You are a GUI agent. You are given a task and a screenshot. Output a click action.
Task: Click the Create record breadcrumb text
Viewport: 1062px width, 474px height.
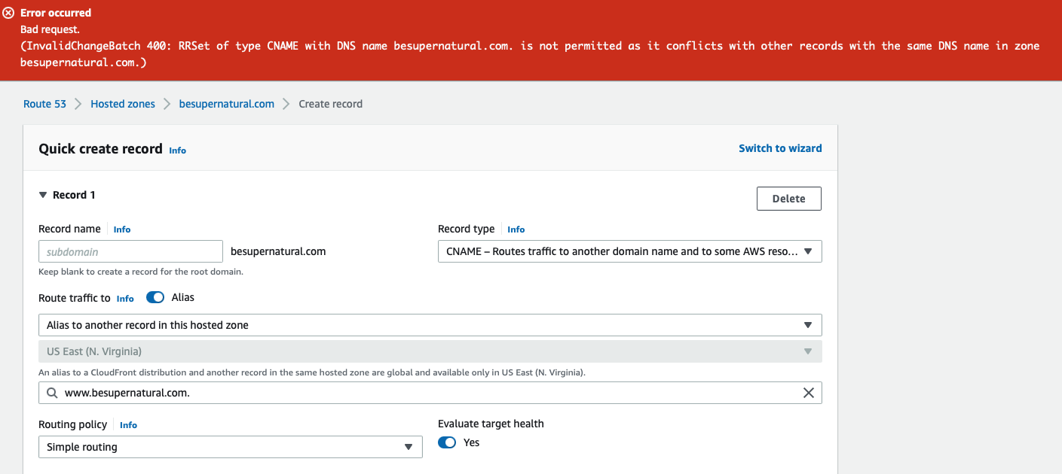click(331, 104)
